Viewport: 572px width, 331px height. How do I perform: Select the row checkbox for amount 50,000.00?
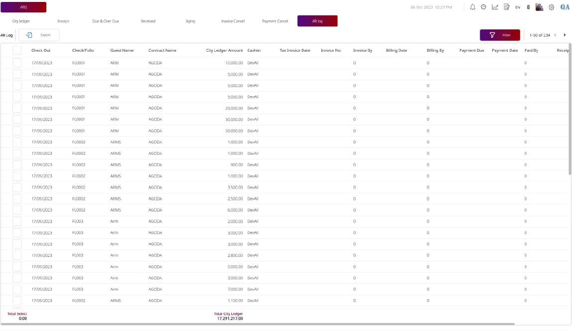(17, 131)
